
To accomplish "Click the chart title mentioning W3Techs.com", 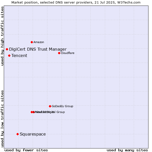I will (x=76, y=3).
